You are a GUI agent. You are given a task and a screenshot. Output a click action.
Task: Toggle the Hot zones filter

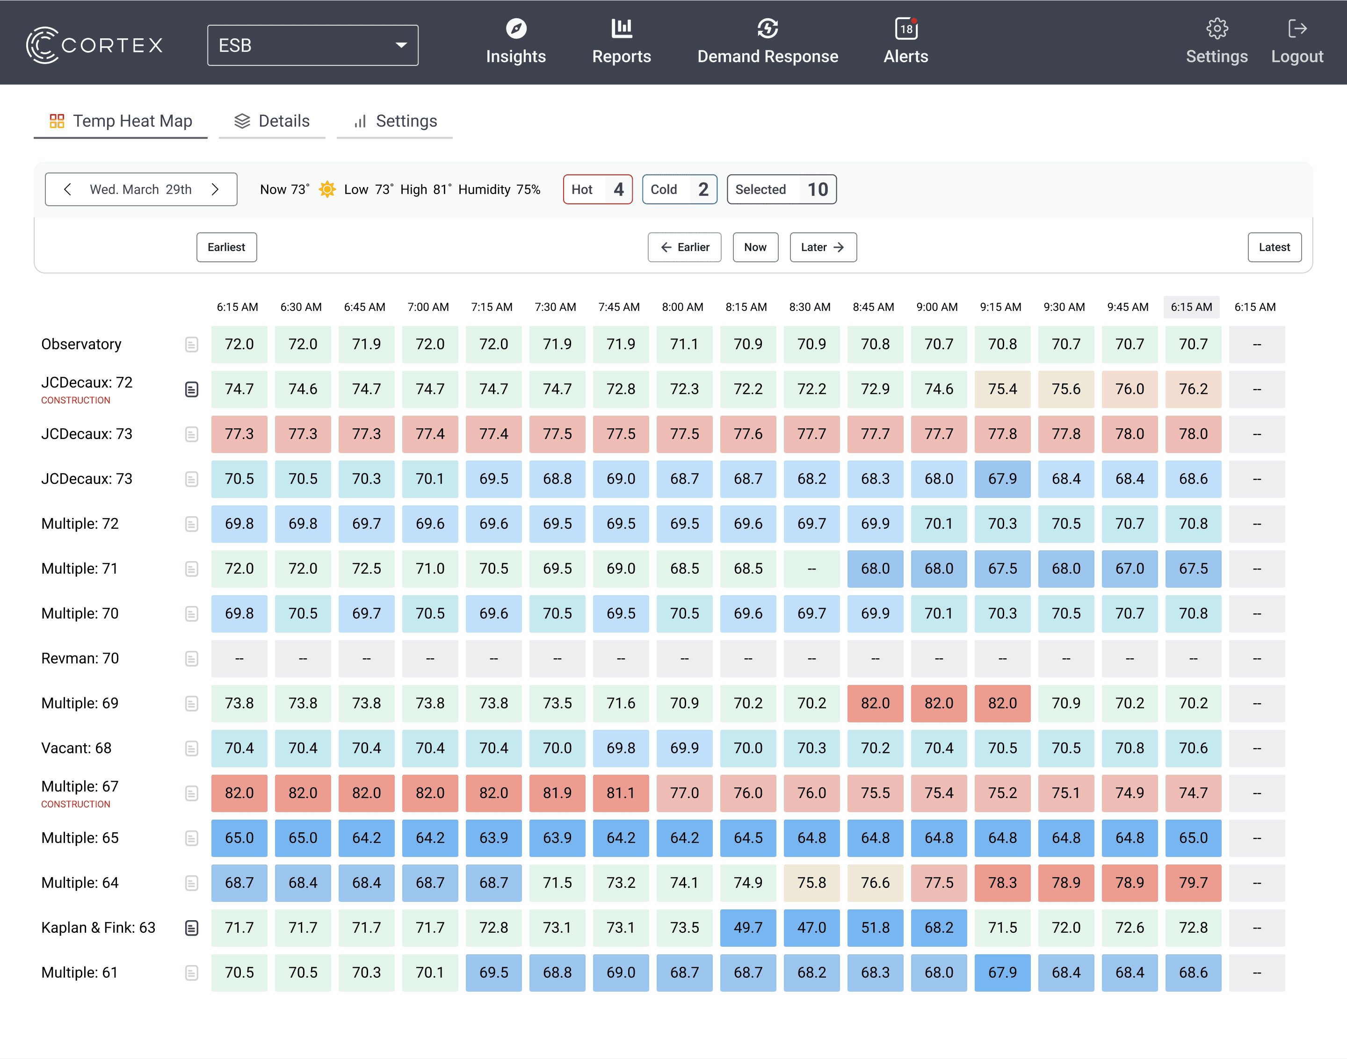pyautogui.click(x=597, y=189)
